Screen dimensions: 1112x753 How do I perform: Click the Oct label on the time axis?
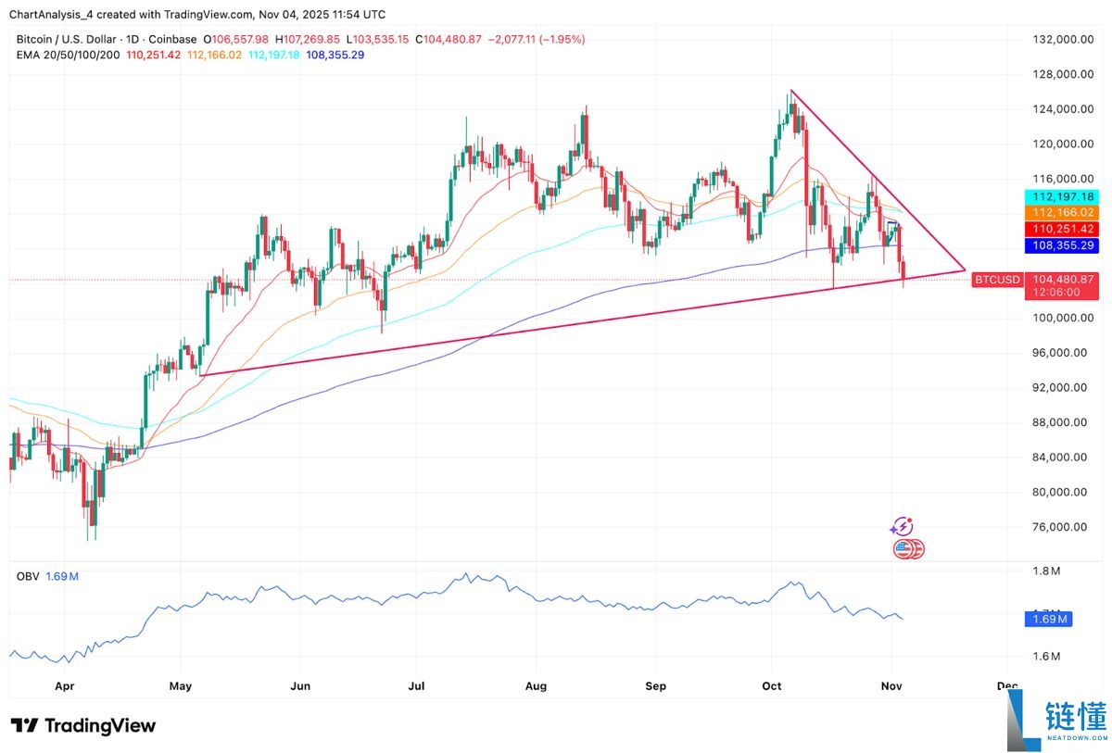click(771, 687)
